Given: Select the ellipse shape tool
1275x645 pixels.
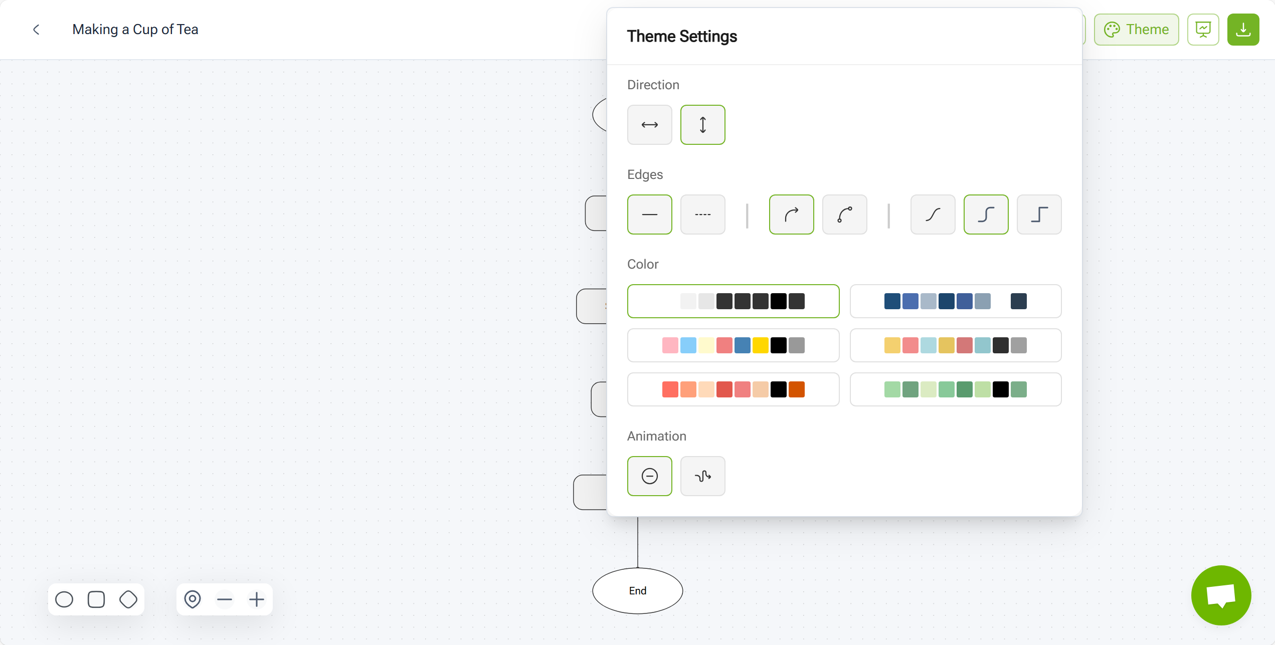Looking at the screenshot, I should (x=64, y=599).
